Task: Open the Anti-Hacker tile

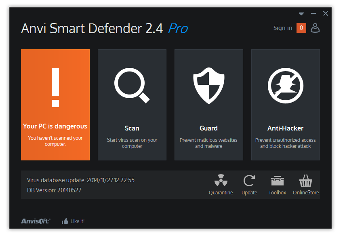Action: (285, 105)
